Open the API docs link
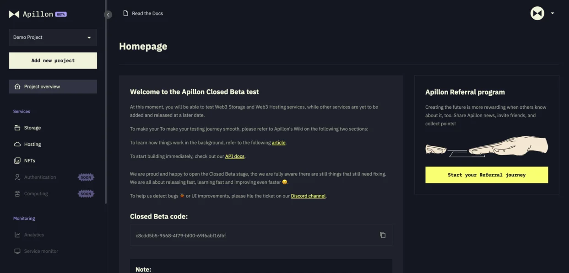Image resolution: width=569 pixels, height=273 pixels. [x=234, y=156]
